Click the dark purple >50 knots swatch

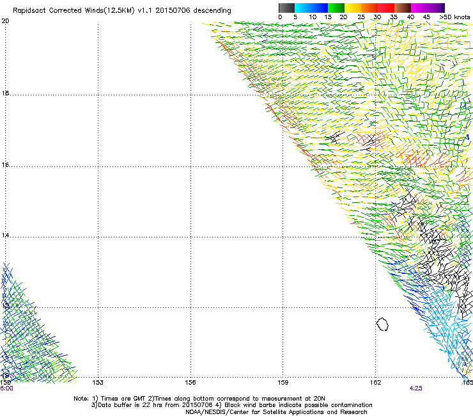tap(442, 8)
